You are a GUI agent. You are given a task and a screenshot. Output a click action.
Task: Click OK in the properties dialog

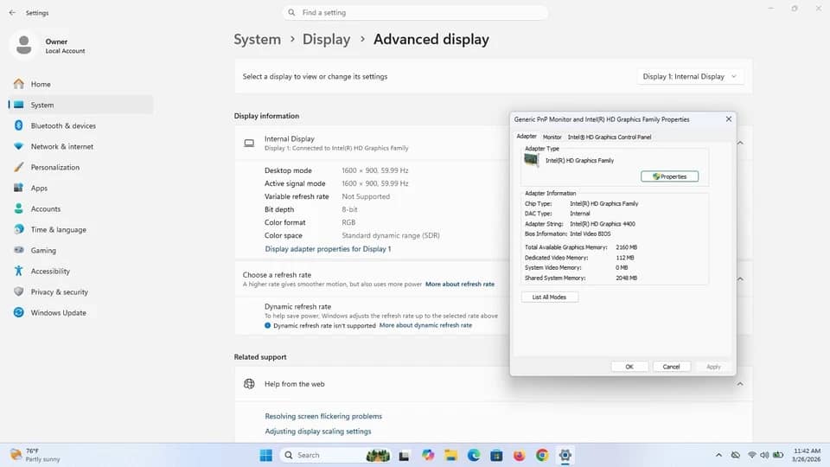tap(629, 367)
